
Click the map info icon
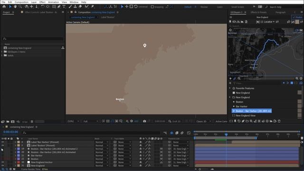tap(301, 78)
